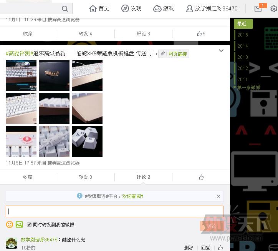Screen dimensions: 278x251
Task: Jump to 2012 in timeline
Action: [x=243, y=68]
